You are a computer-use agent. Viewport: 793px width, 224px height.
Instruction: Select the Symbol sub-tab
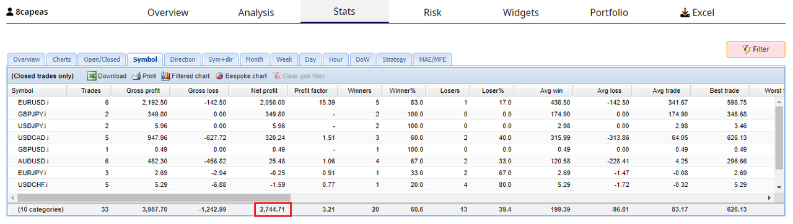[x=145, y=59]
